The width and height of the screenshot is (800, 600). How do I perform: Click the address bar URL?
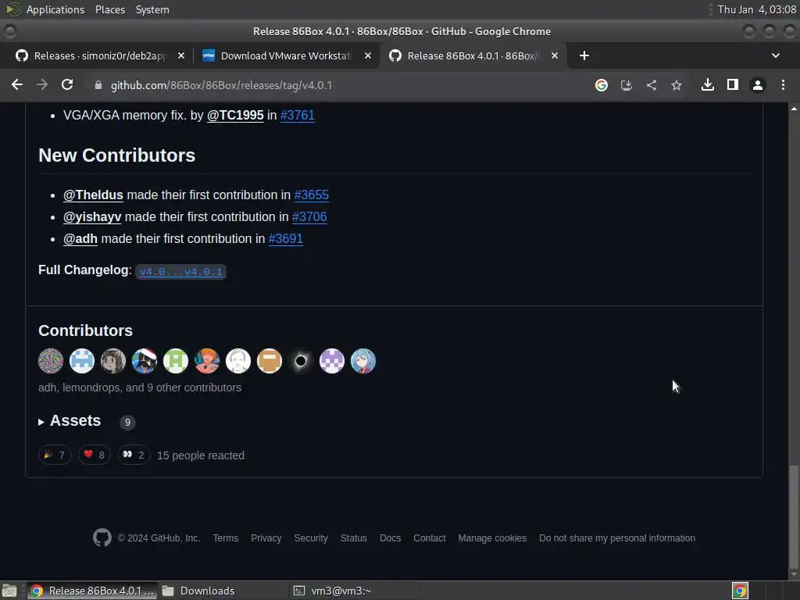point(221,85)
